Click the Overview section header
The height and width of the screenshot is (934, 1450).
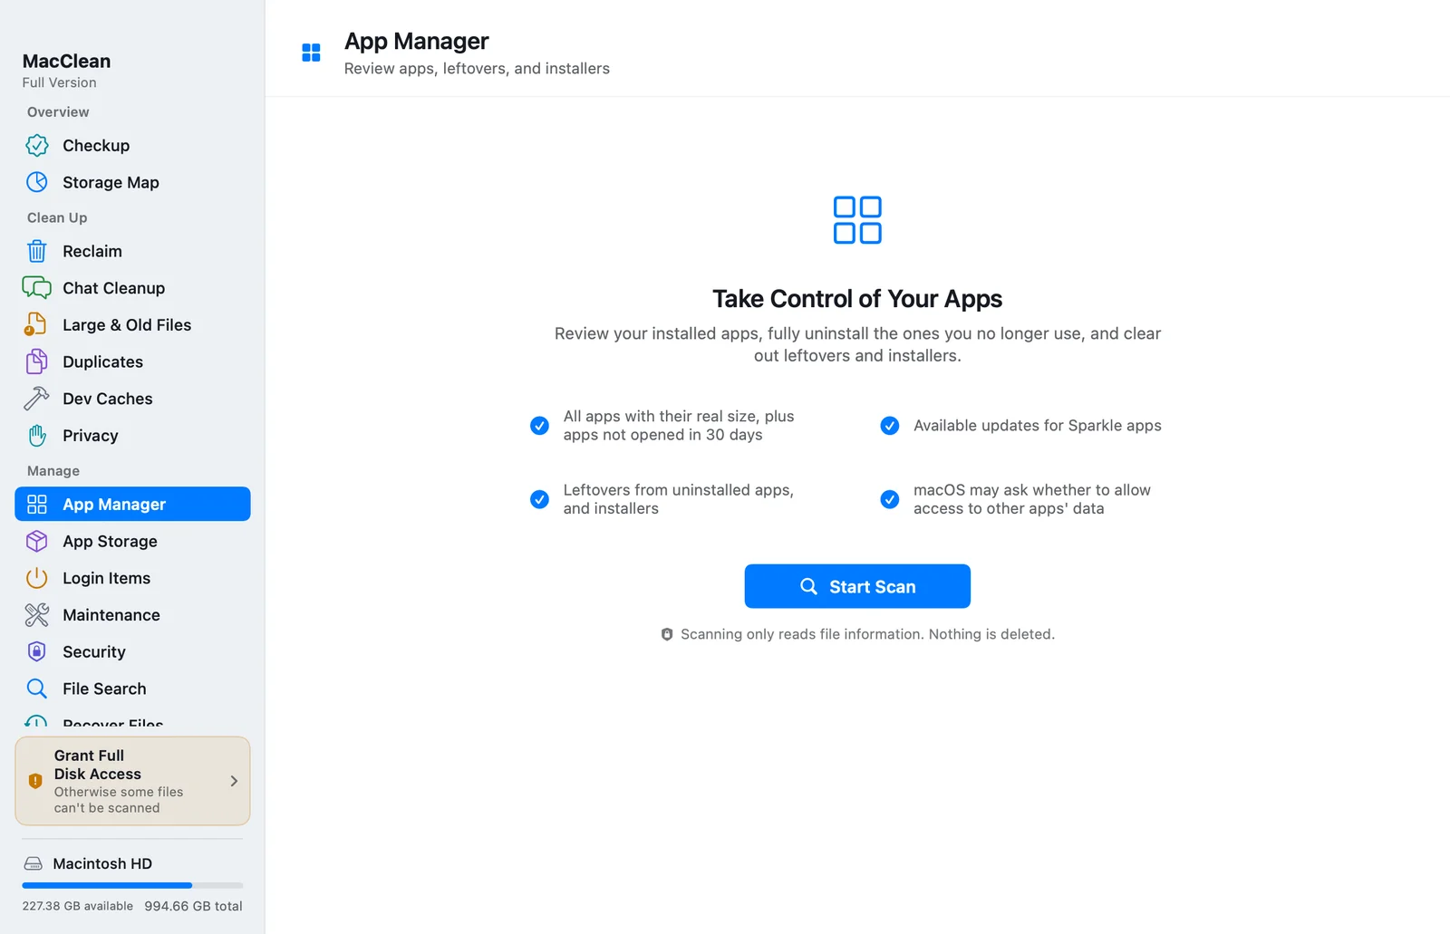pos(58,112)
